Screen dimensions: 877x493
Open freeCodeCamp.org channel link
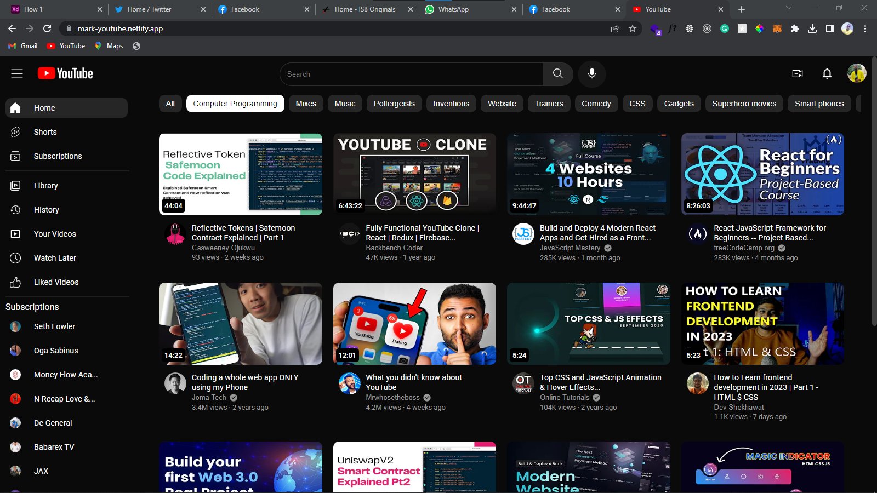tap(744, 248)
